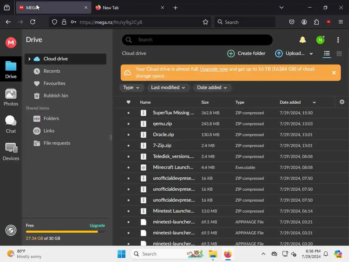Viewport: 349px width, 262px height.
Task: Open the Photos section
Action: [x=11, y=97]
